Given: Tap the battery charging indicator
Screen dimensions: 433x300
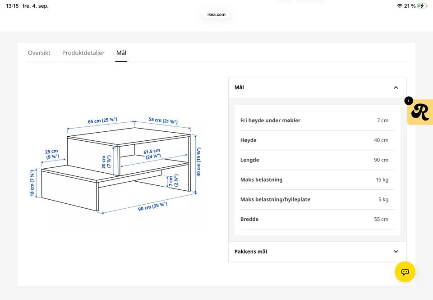Looking at the screenshot, I should click(422, 6).
